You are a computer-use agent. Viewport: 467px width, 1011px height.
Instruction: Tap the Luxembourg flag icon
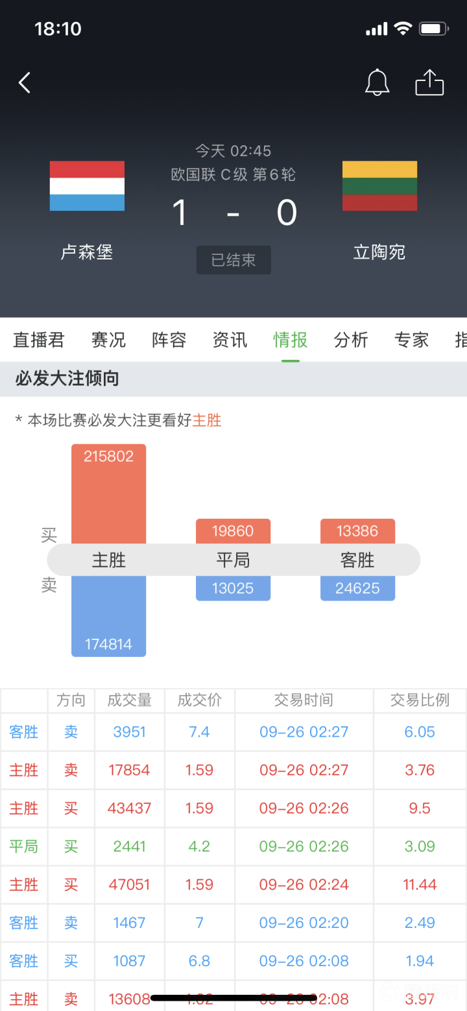coord(87,186)
